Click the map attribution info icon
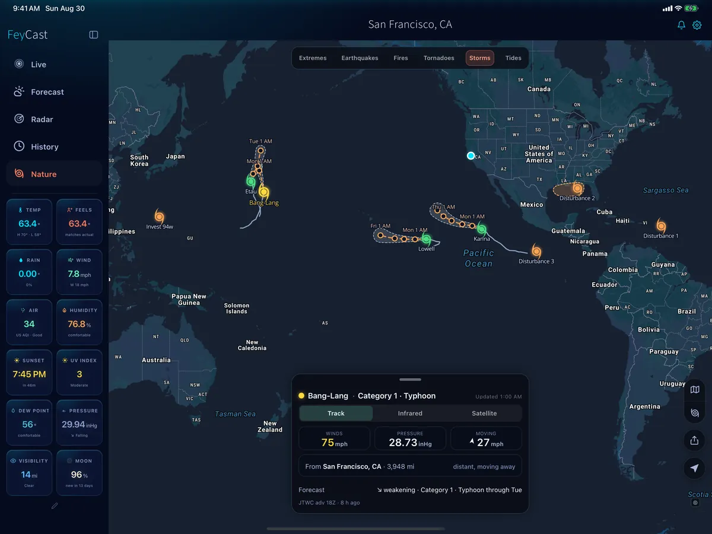This screenshot has height=534, width=712. (695, 503)
